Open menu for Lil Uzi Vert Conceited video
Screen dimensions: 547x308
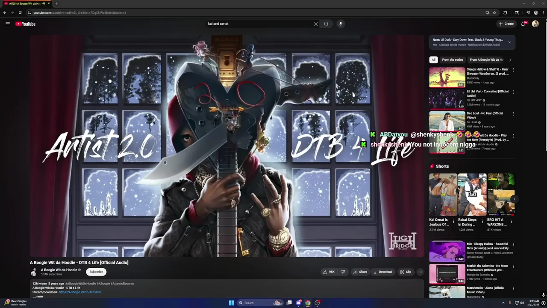pos(514,92)
